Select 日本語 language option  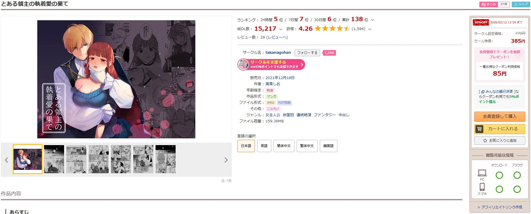(x=246, y=146)
